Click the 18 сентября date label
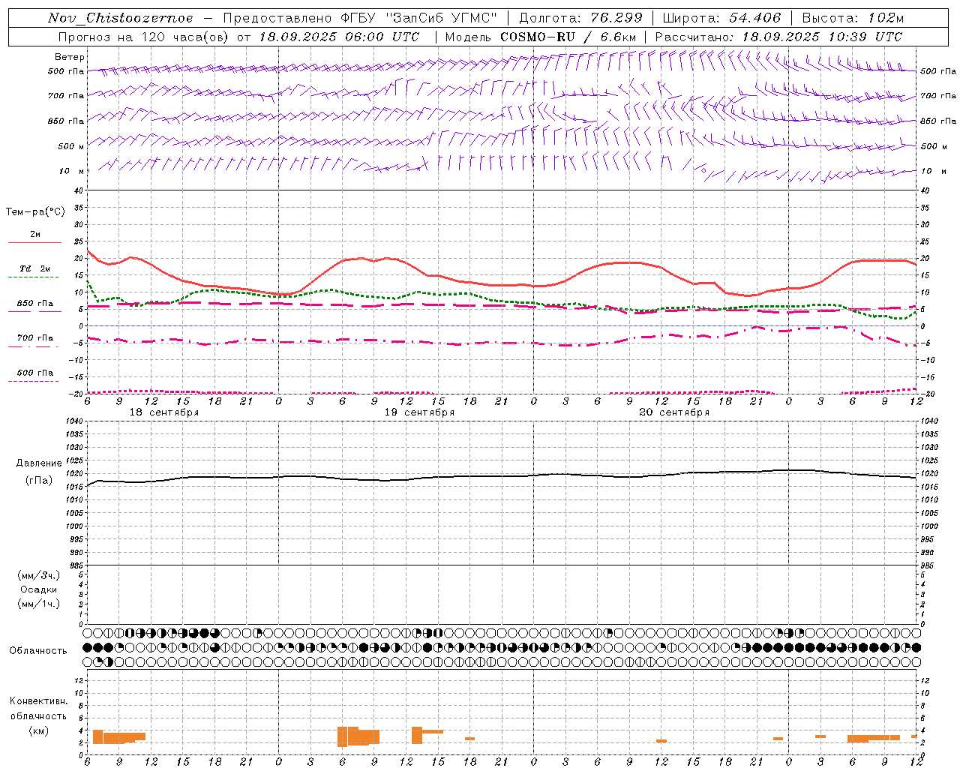 pos(164,412)
